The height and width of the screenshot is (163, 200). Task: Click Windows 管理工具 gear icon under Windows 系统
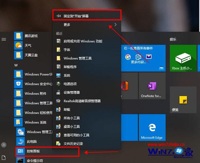click(x=21, y=132)
